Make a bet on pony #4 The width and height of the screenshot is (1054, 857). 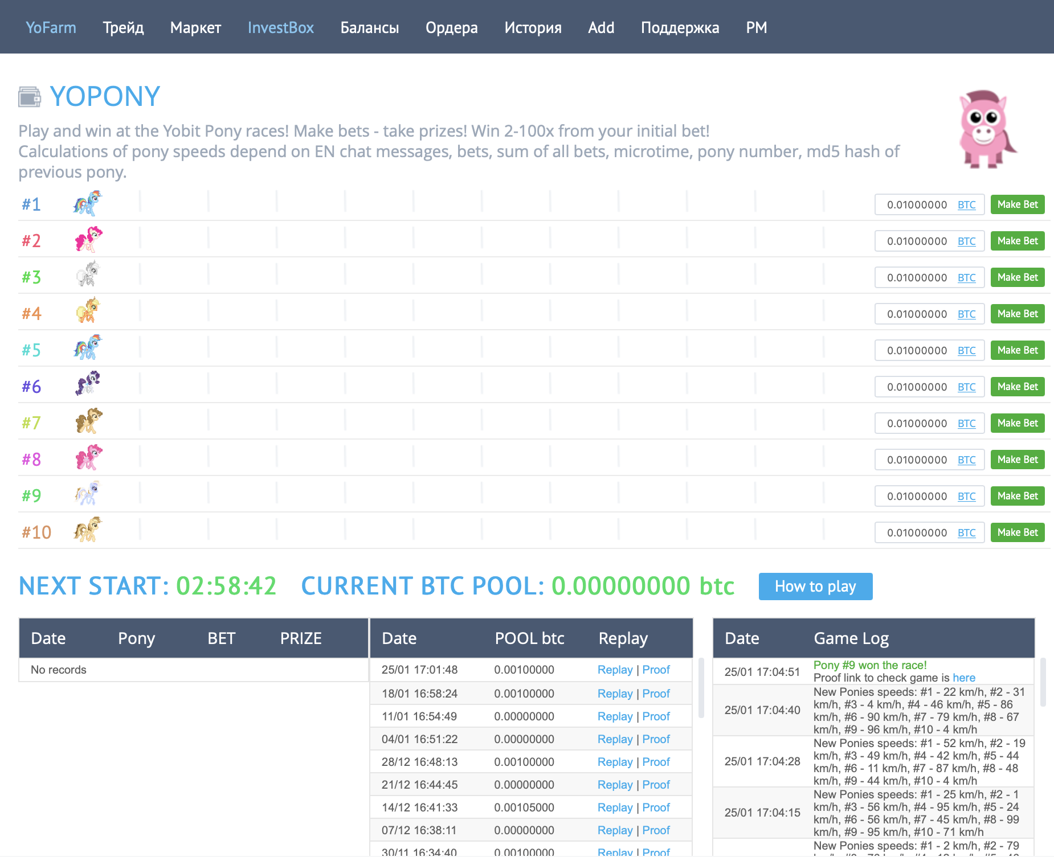point(1018,314)
